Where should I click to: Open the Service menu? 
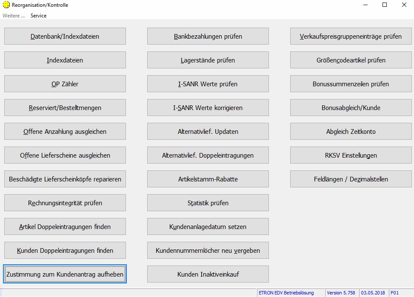click(x=38, y=16)
